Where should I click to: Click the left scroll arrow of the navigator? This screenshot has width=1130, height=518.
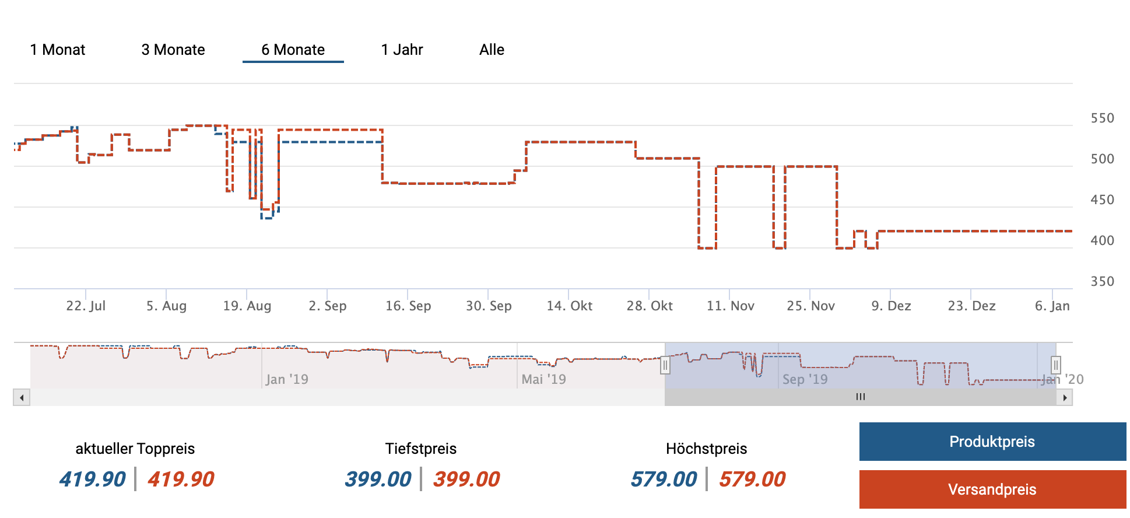22,398
